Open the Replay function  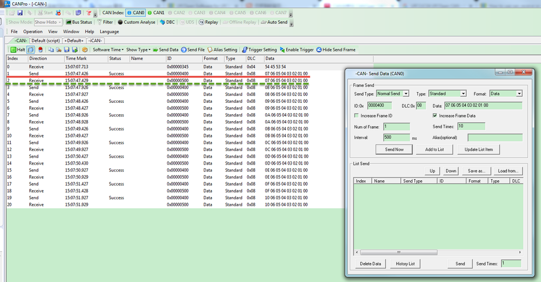click(208, 22)
